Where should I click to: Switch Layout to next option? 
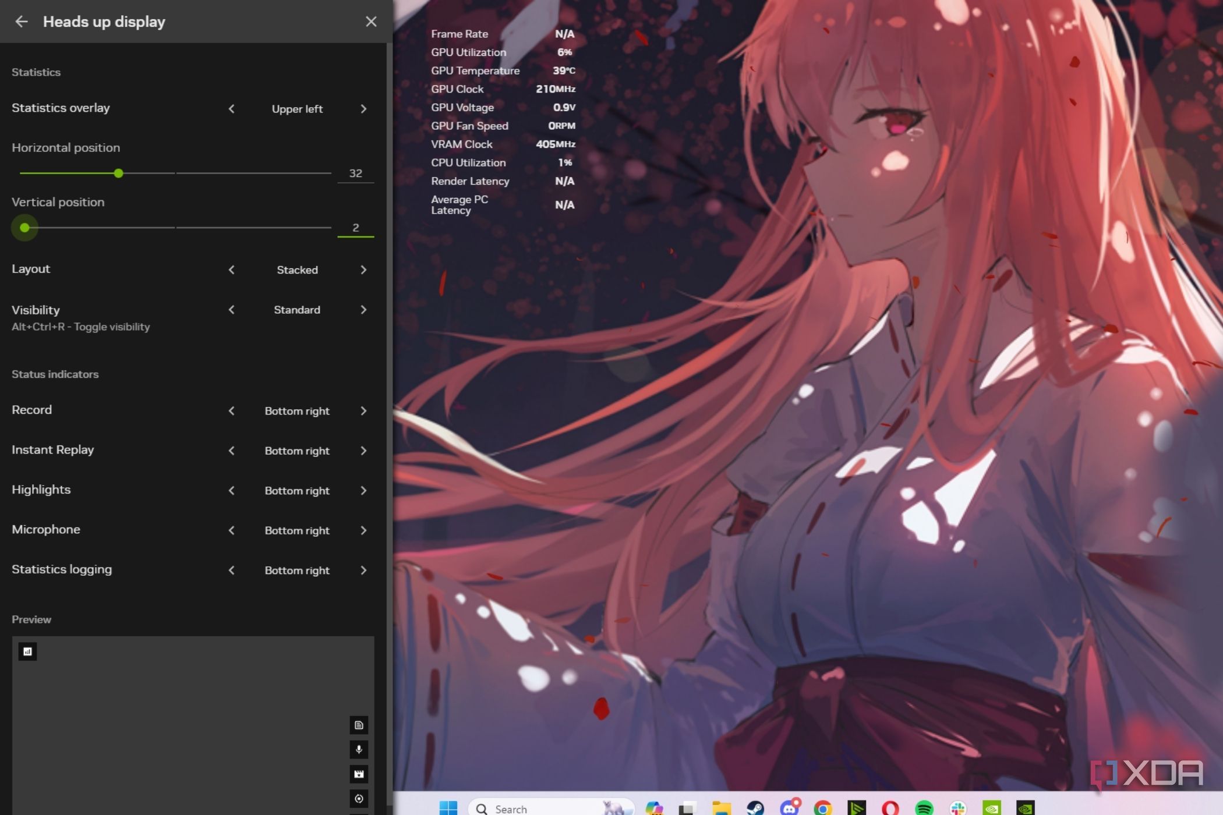point(363,270)
